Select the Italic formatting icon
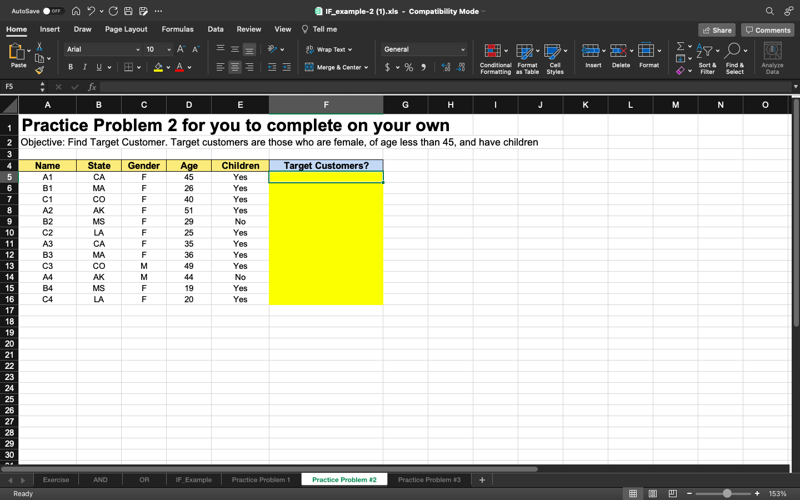Screen dimensions: 800x500 click(x=84, y=67)
